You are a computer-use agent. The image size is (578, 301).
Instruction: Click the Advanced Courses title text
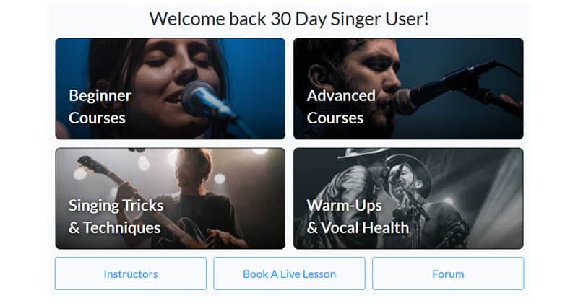tap(340, 106)
